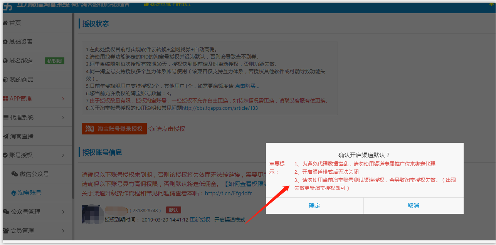Screen dimensions: 496x245
Task: Expand the 会员管理 submenu chevron
Action: (63, 231)
